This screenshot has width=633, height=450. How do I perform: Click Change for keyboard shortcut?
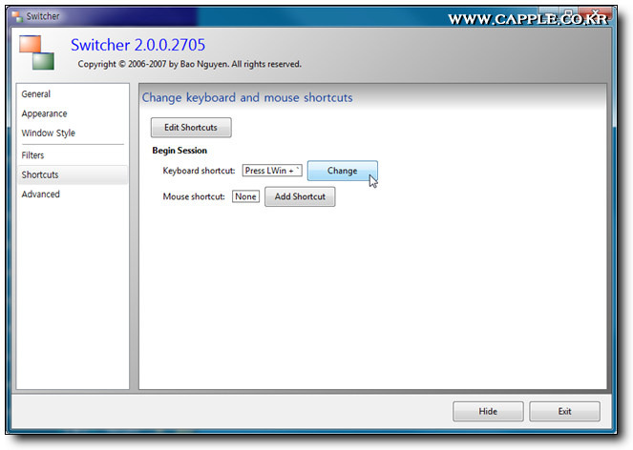point(343,171)
